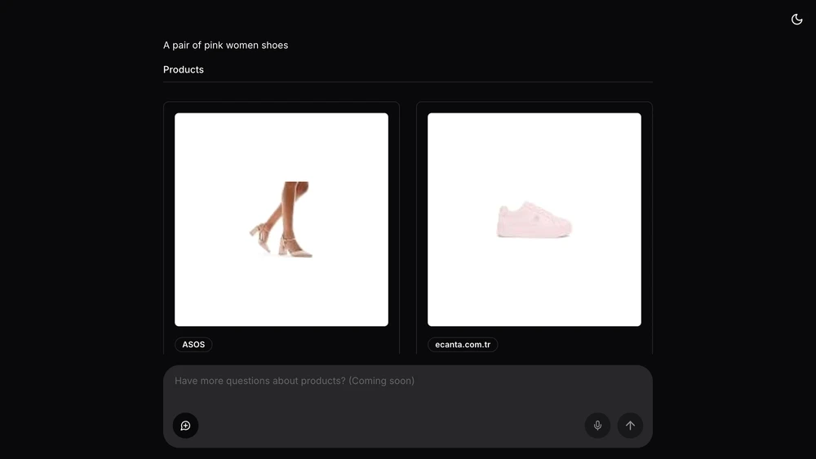This screenshot has height=459, width=816.
Task: Select the ecanta.com.tr store badge
Action: click(463, 345)
